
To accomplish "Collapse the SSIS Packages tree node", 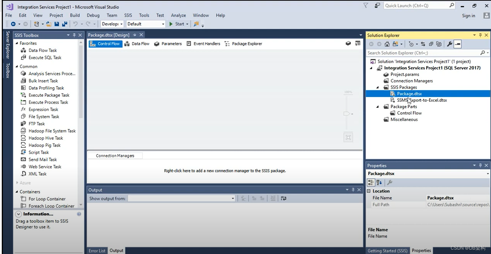I will pyautogui.click(x=377, y=87).
